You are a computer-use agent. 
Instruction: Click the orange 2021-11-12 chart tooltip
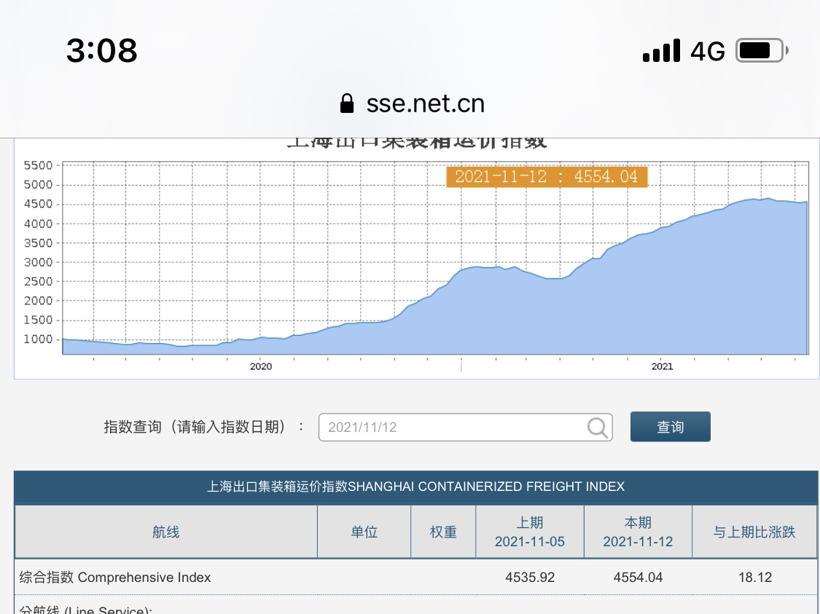(x=547, y=176)
